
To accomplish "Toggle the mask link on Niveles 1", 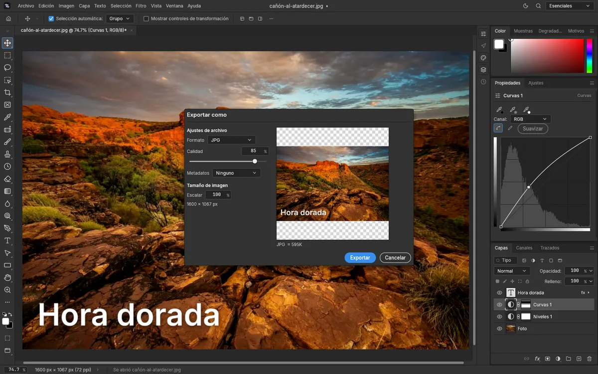I will pos(518,317).
